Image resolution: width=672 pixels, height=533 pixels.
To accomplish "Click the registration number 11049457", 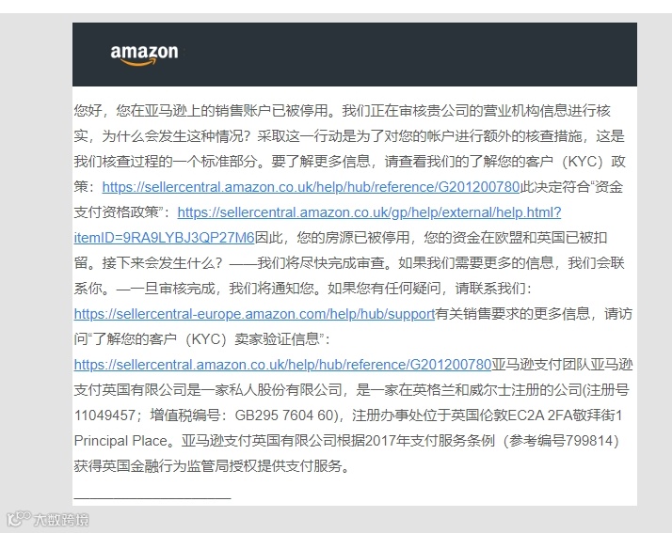I will pos(104,415).
